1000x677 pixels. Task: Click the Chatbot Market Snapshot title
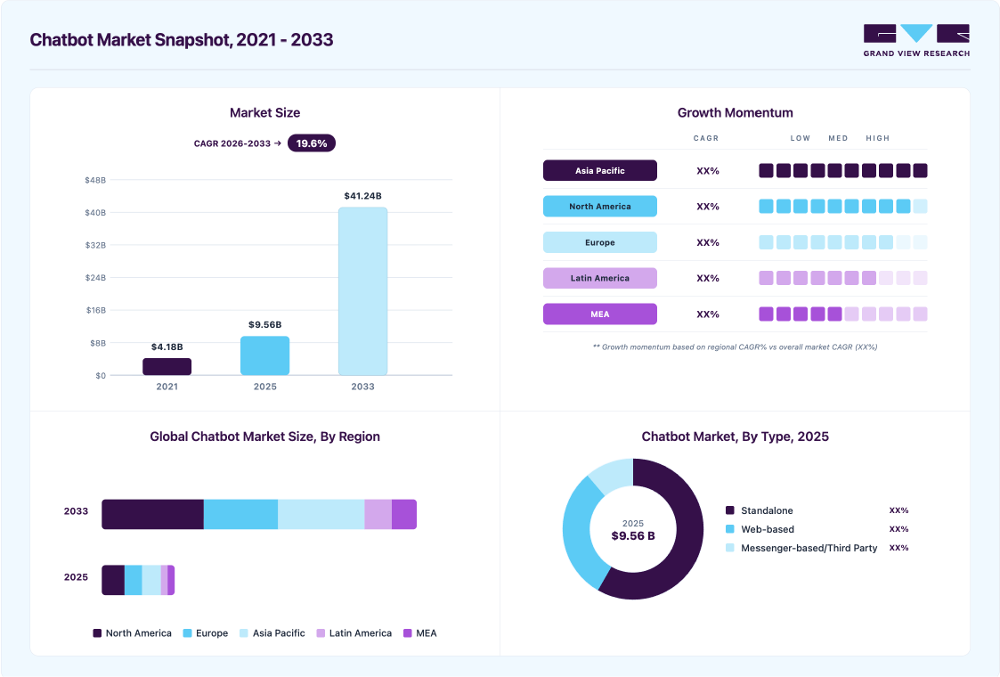pos(182,39)
